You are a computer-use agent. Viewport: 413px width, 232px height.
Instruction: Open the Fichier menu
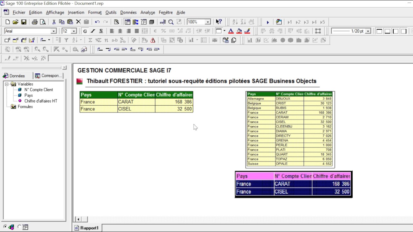(x=19, y=12)
